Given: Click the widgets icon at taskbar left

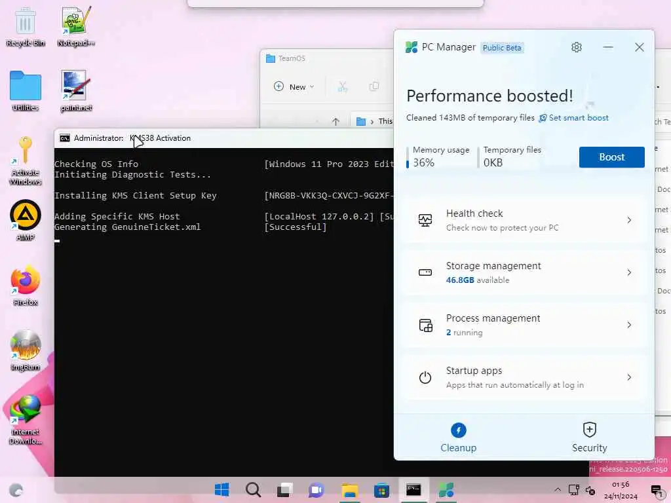Looking at the screenshot, I should (x=16, y=490).
